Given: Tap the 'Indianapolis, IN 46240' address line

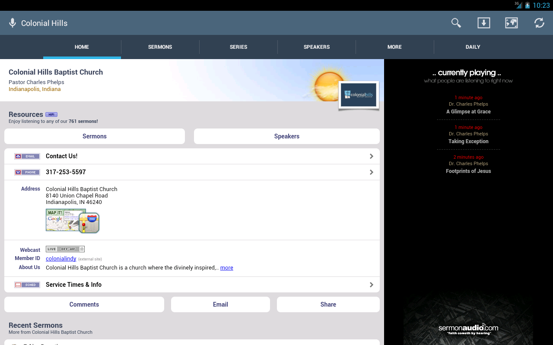Looking at the screenshot, I should (74, 202).
